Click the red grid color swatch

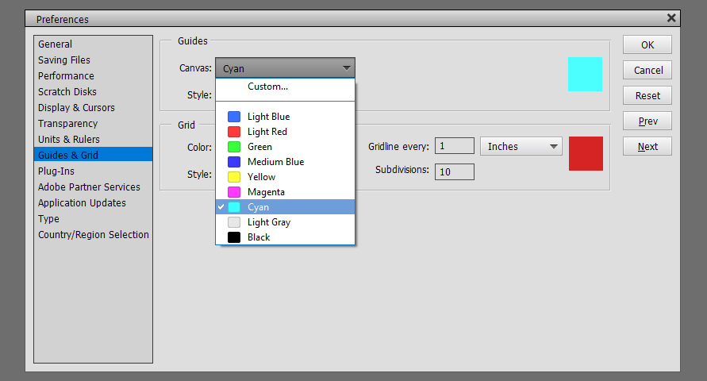(586, 154)
